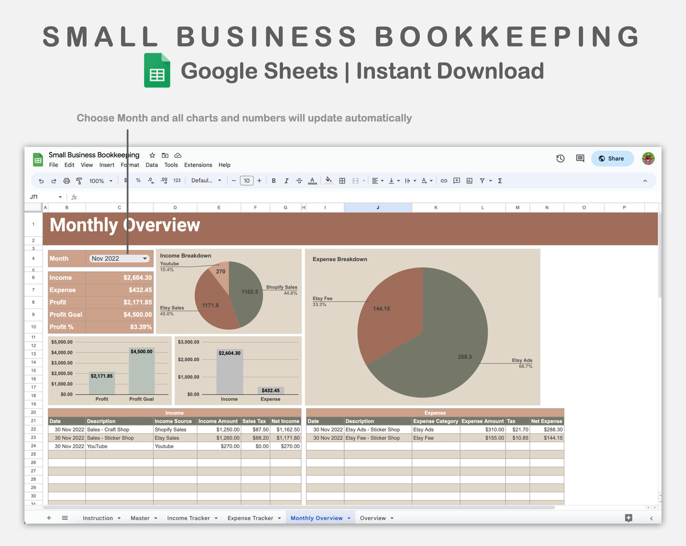Toggle strikethrough formatting

(300, 181)
